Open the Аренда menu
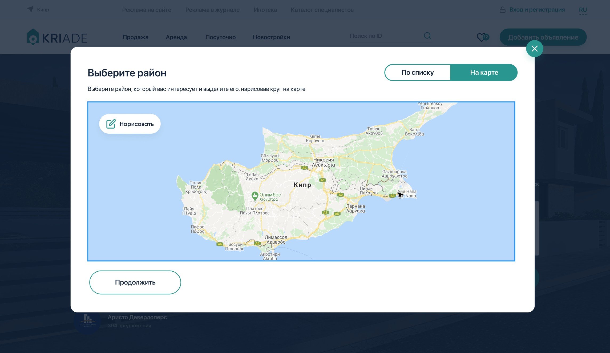 tap(176, 37)
